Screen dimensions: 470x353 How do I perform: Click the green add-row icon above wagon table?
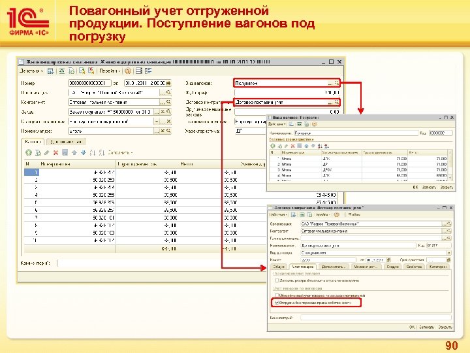[29, 153]
